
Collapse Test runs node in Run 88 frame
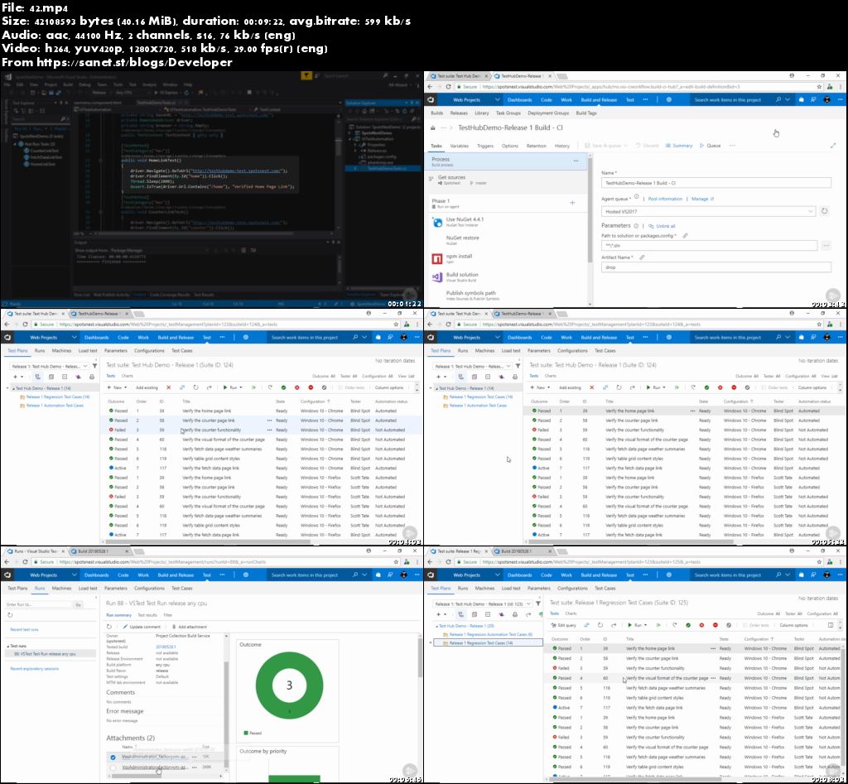tap(7, 646)
